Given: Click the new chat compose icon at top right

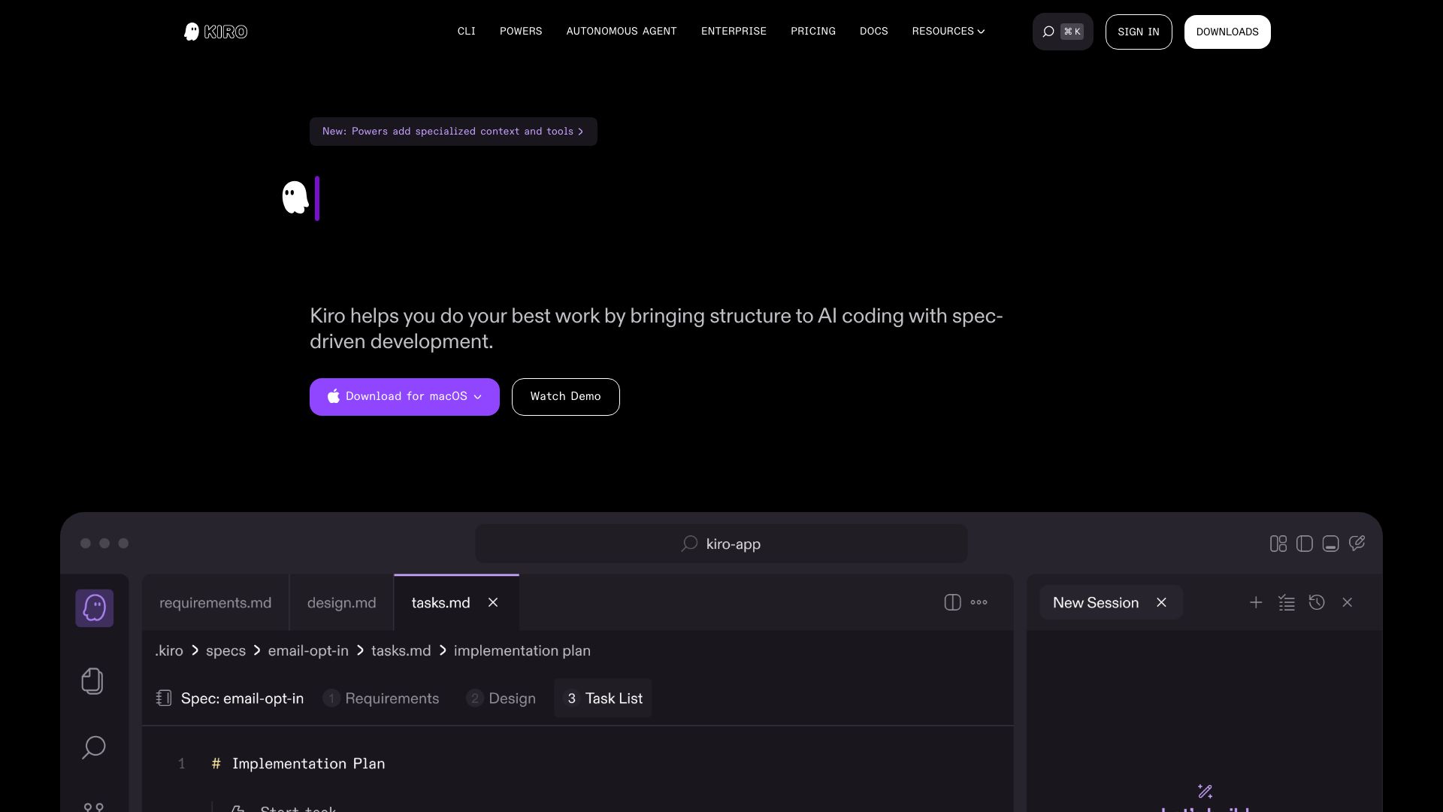Looking at the screenshot, I should [x=1357, y=543].
